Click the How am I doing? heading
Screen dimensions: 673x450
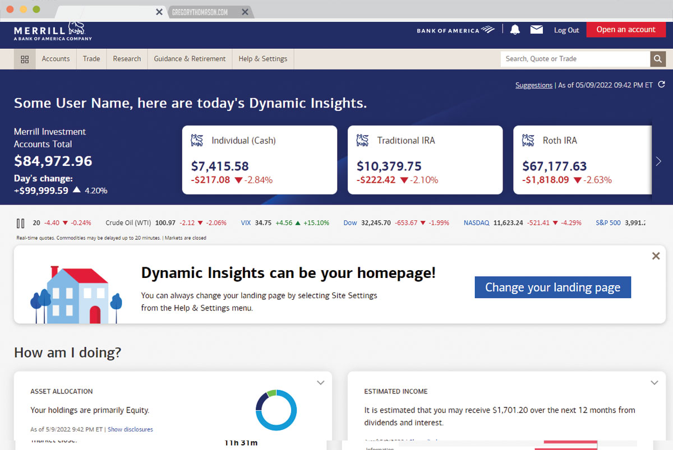point(67,352)
